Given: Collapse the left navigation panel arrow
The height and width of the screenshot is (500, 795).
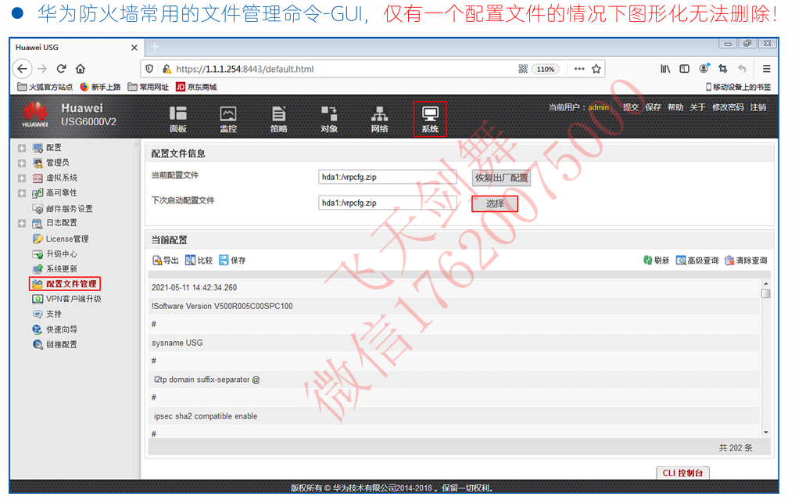Looking at the screenshot, I should [136, 146].
